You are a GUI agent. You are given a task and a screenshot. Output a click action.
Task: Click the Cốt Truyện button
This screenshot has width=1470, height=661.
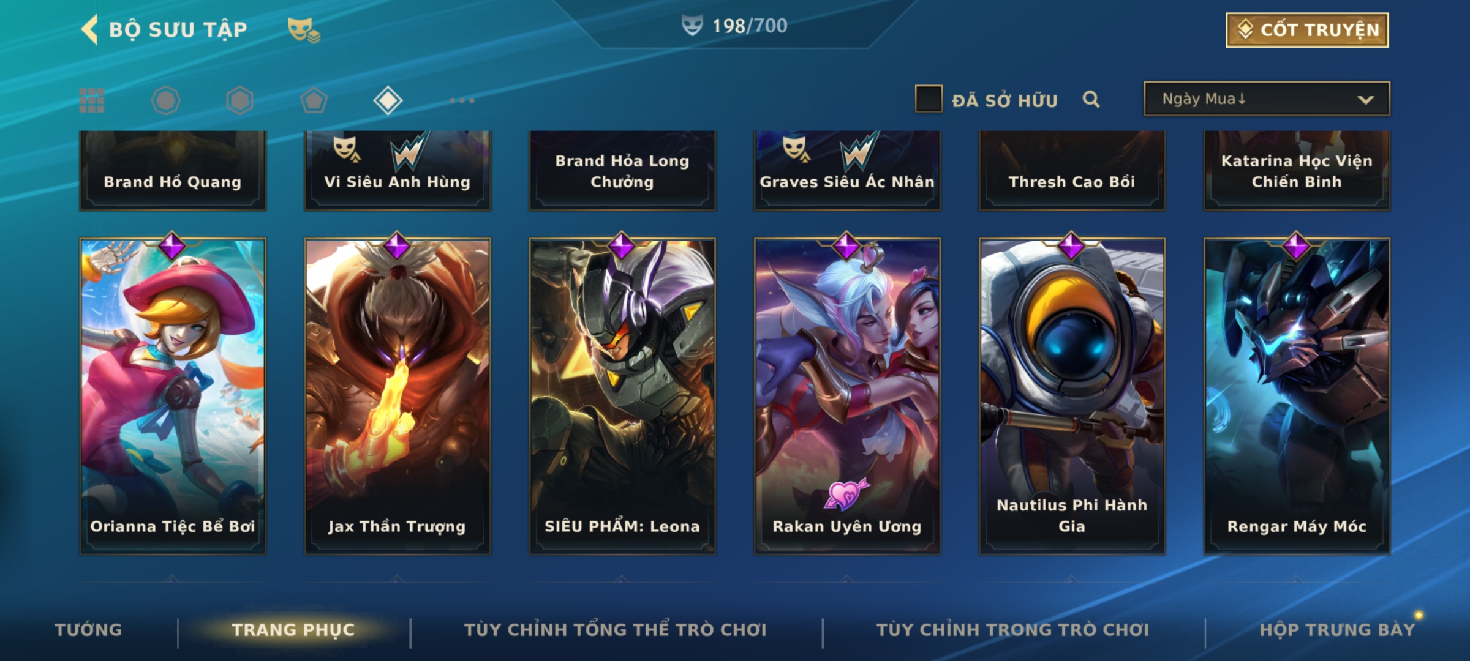[1307, 30]
